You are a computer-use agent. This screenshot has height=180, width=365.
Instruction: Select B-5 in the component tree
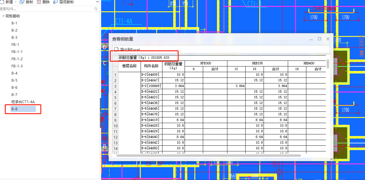click(14, 80)
